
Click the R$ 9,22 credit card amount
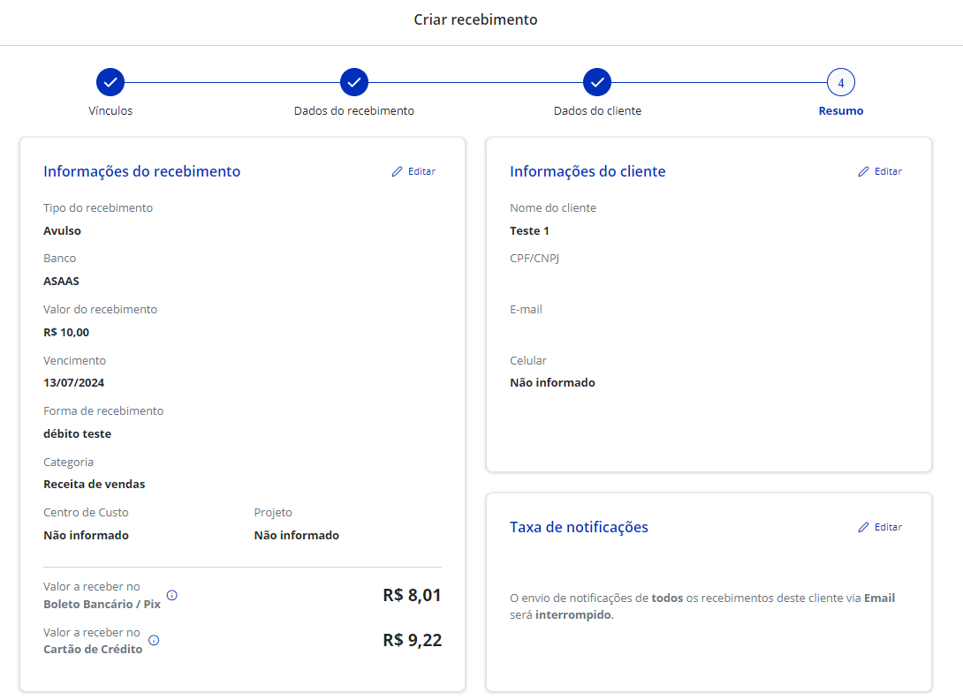point(412,641)
